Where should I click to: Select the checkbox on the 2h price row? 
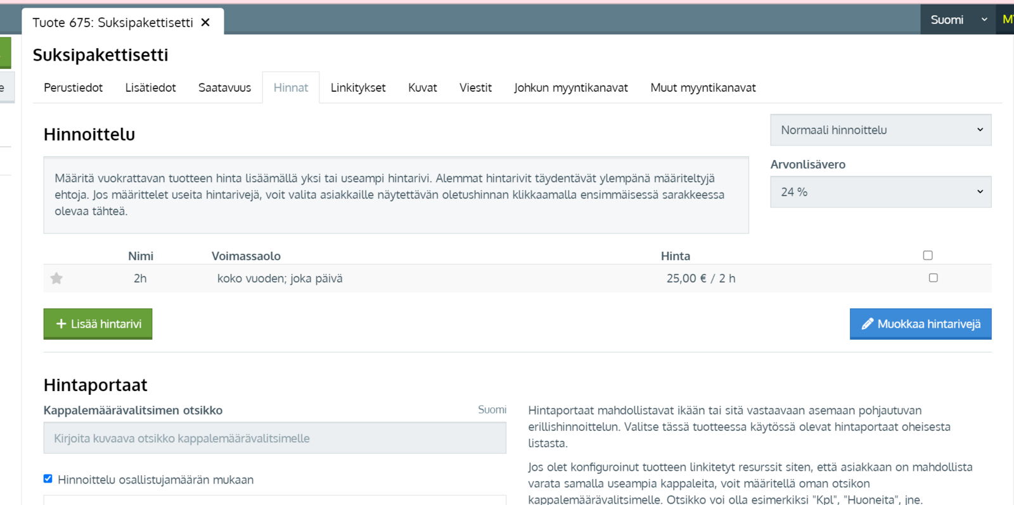(x=933, y=278)
